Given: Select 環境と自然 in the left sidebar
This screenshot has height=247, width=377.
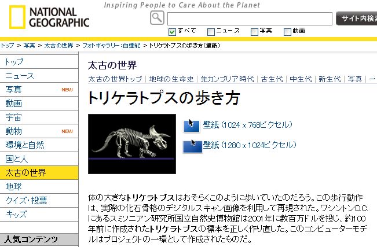Looking at the screenshot, I should 39,145.
